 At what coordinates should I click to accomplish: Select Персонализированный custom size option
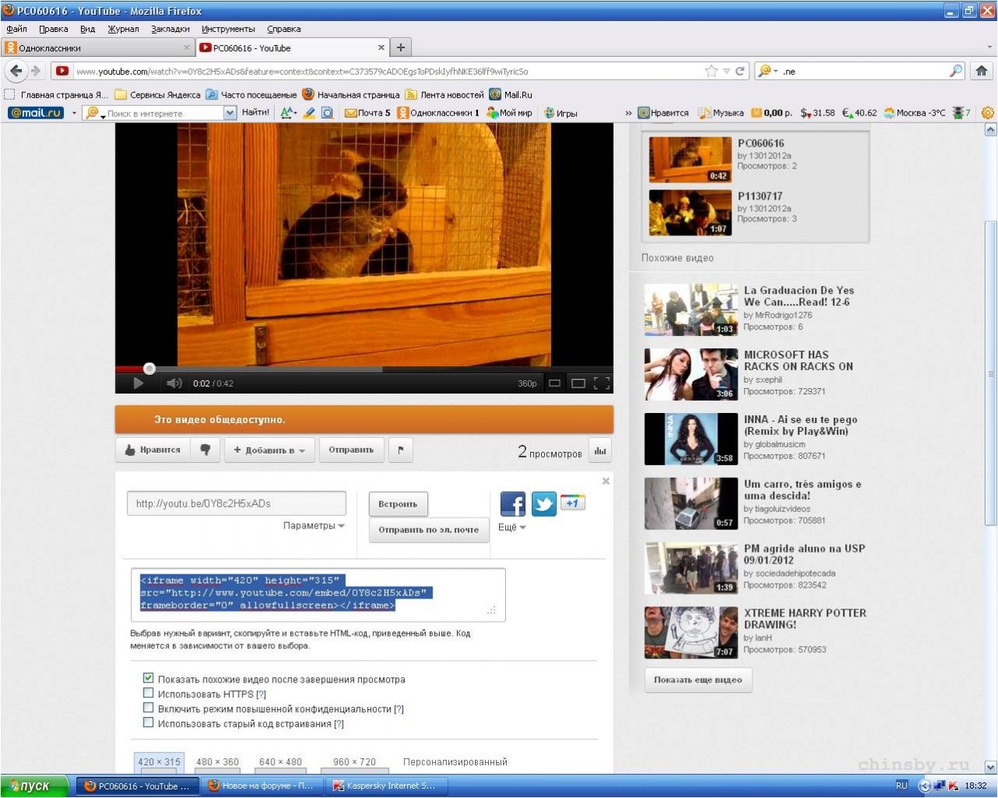[455, 762]
